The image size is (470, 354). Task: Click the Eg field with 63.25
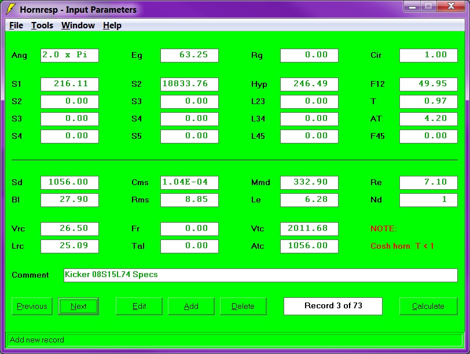(189, 56)
